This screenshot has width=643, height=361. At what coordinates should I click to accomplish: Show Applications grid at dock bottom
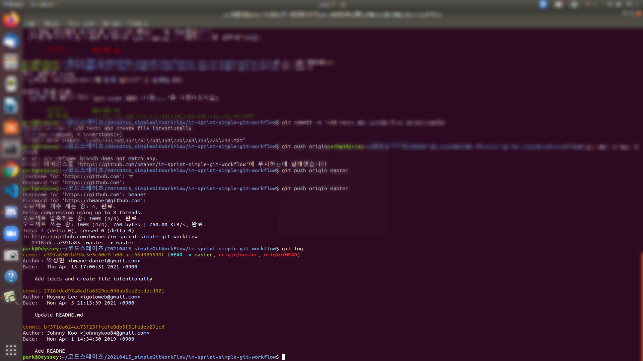point(11,350)
